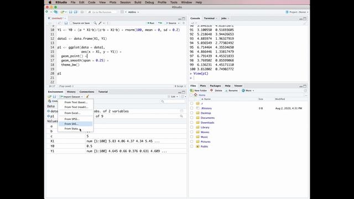Choose From Stata in import menu
This screenshot has height=199, width=354.
coord(75,129)
